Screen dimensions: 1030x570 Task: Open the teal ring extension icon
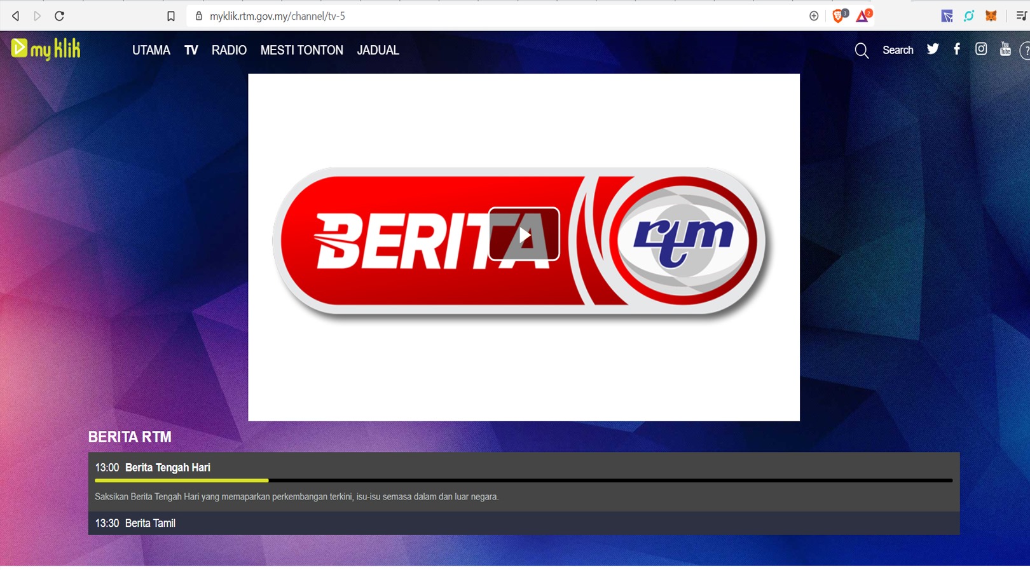[x=969, y=16]
